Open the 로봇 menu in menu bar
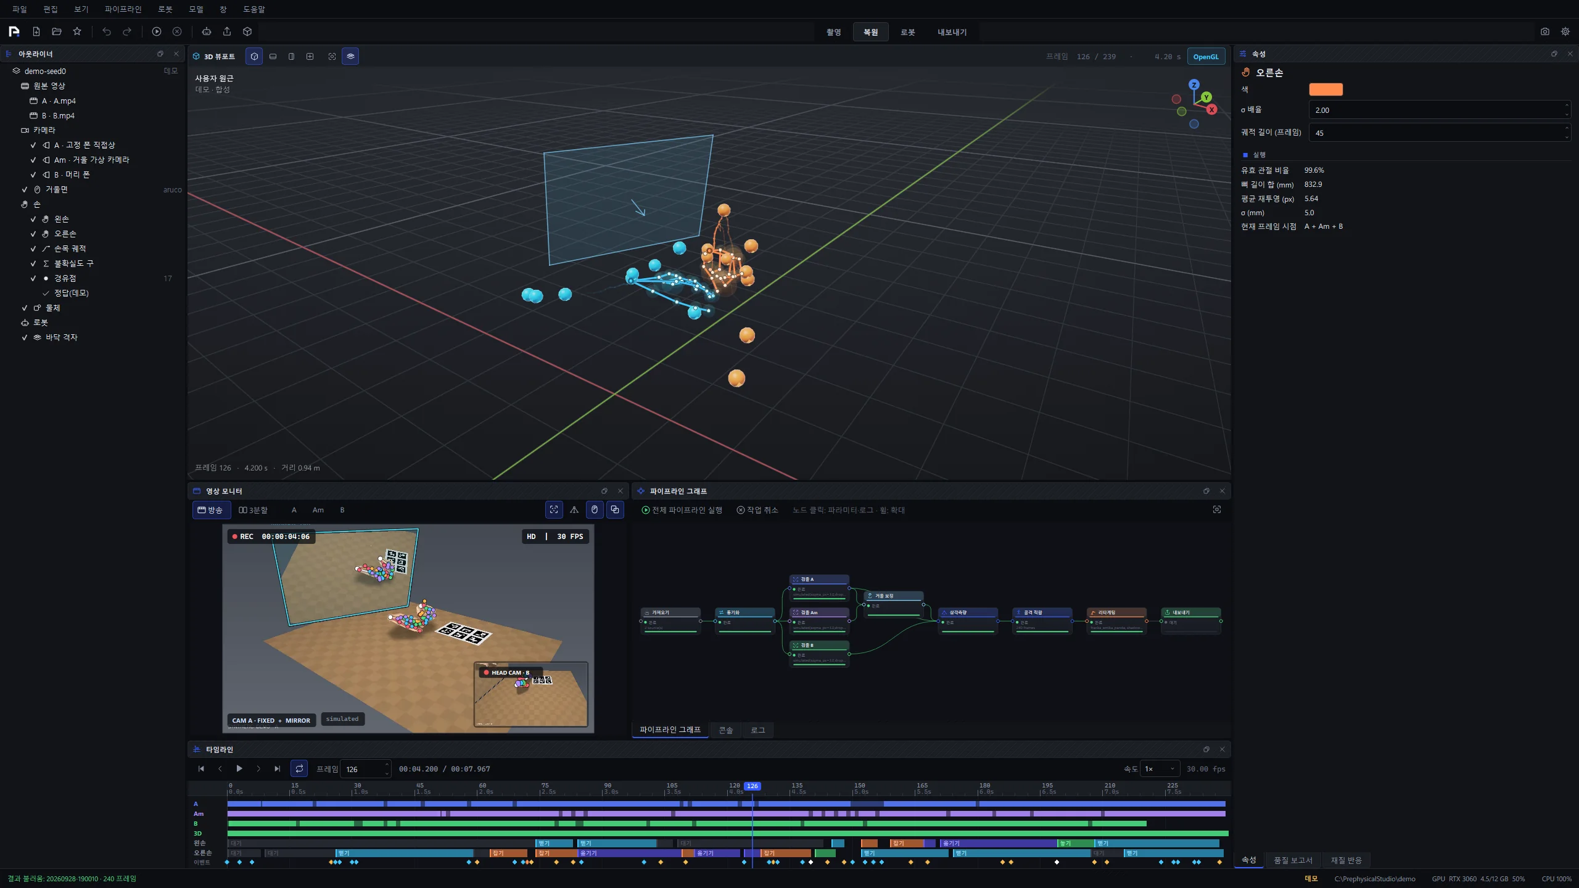The width and height of the screenshot is (1579, 888). pyautogui.click(x=165, y=9)
